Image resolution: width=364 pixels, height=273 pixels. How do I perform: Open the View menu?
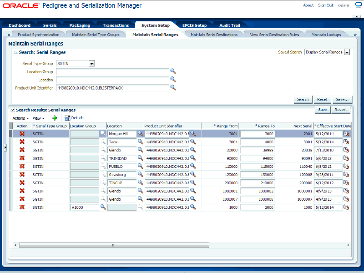38,118
